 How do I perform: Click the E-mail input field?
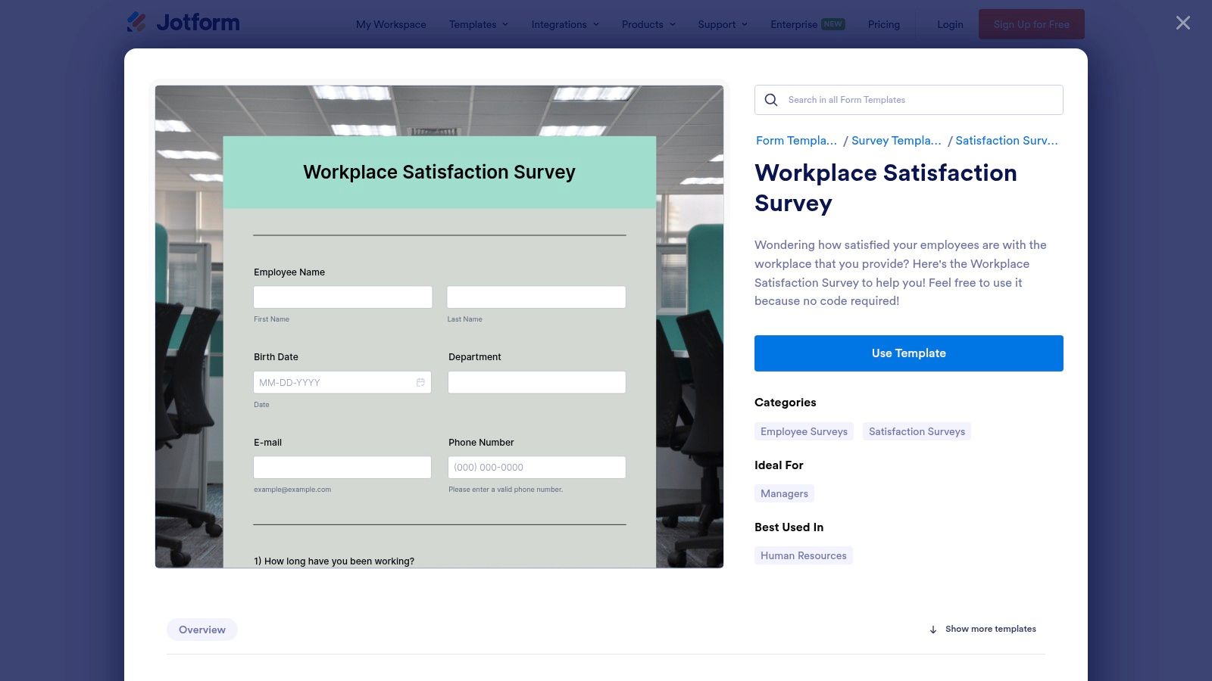pyautogui.click(x=342, y=467)
